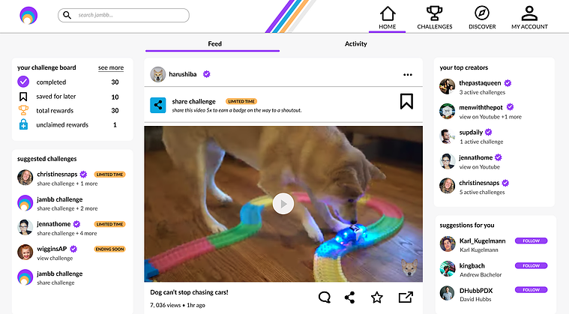Select the Feed tab
The image size is (569, 314).
pos(215,44)
